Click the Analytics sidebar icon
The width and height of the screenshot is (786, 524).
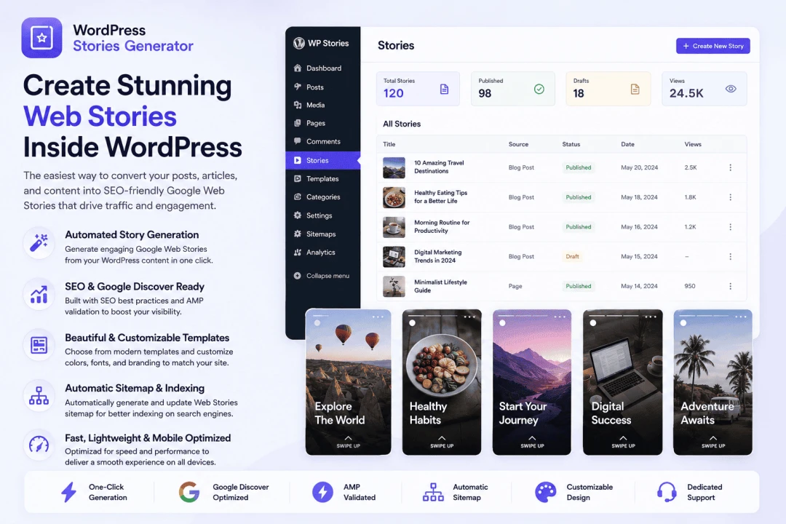tap(297, 253)
